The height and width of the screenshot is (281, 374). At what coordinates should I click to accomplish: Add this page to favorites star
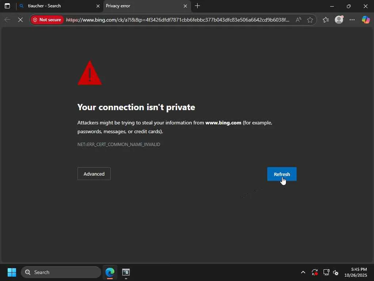click(x=310, y=20)
